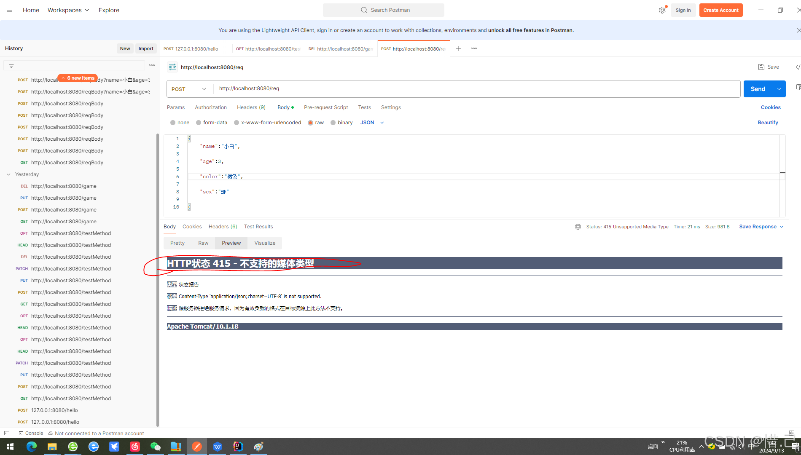Open WeChat from taskbar
The image size is (801, 455).
pyautogui.click(x=156, y=447)
